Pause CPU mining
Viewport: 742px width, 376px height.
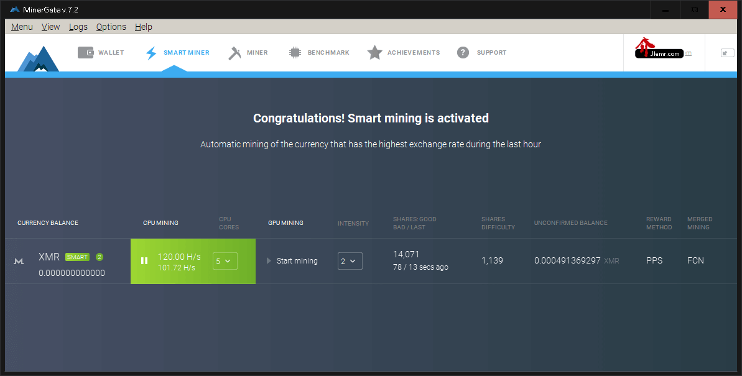144,260
